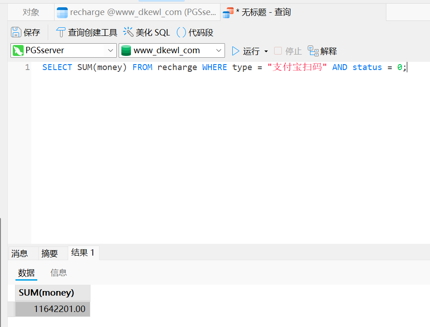Select the 11642201.00 result cell

(x=53, y=309)
